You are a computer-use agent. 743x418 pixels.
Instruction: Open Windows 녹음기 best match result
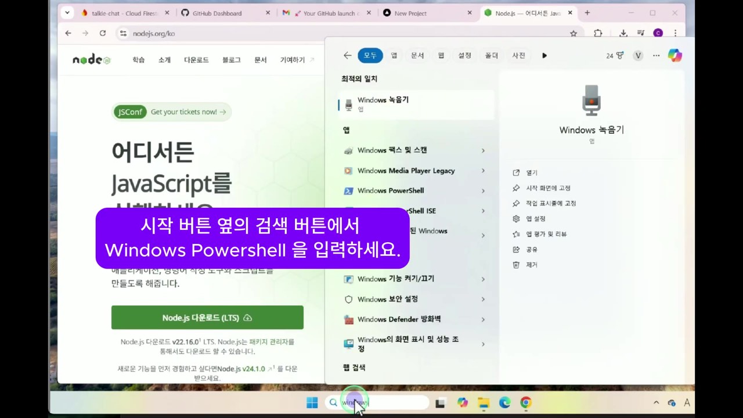416,104
